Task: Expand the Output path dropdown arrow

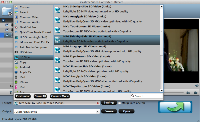Action: pos(98,111)
